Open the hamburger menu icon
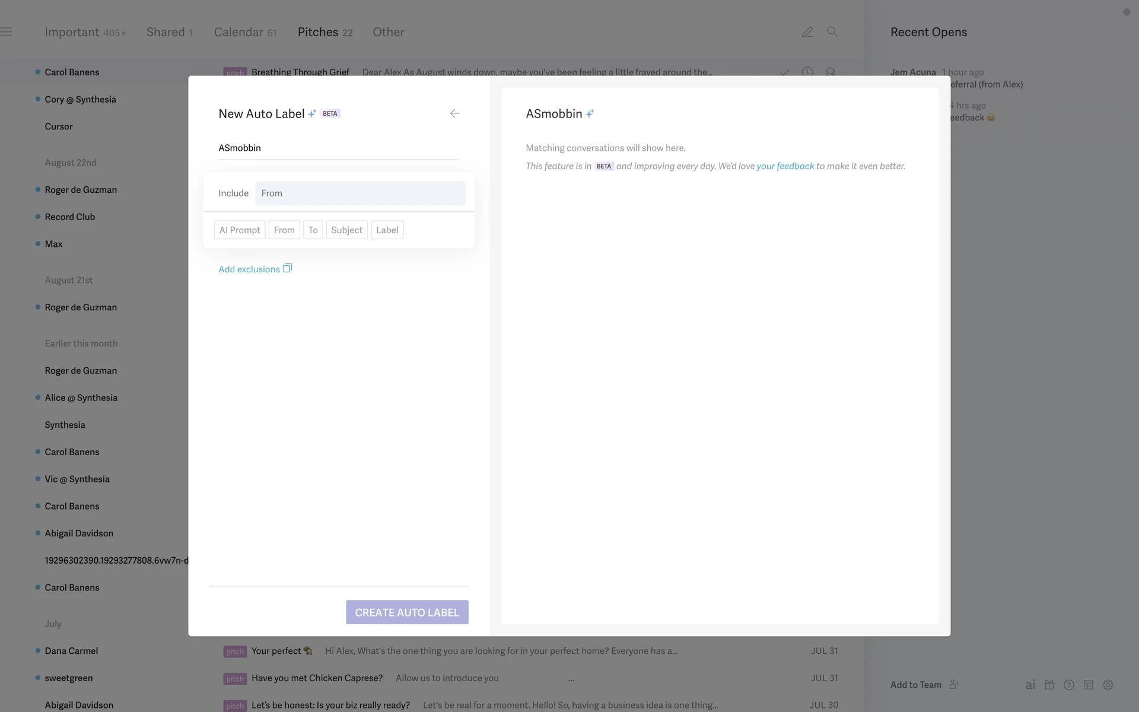Screen dimensions: 1139x712 point(7,32)
